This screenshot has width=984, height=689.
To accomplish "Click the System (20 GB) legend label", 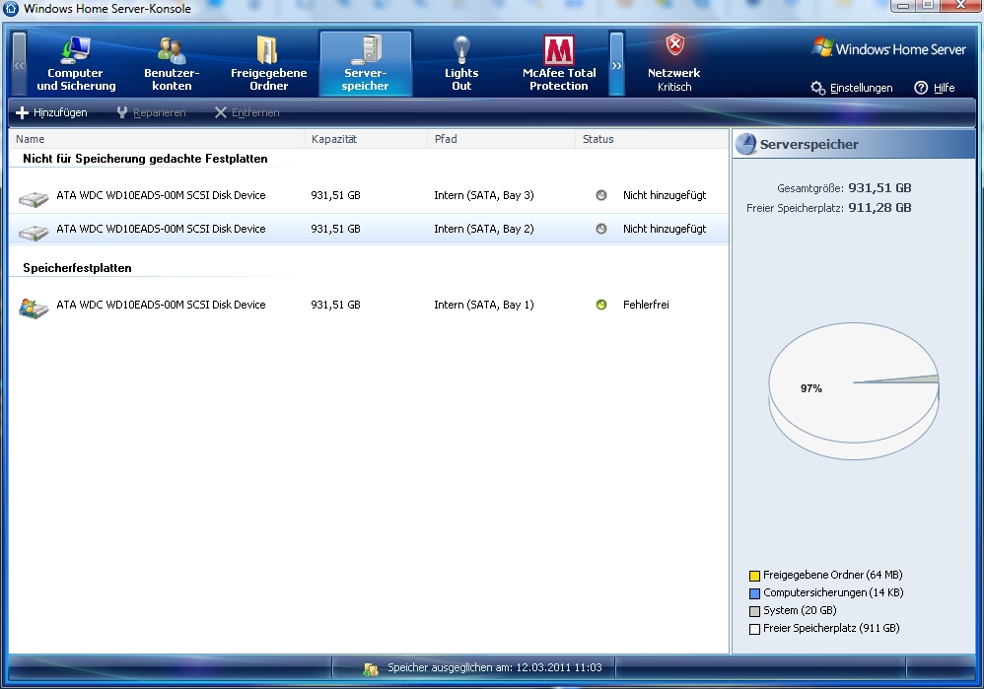I will 800,610.
